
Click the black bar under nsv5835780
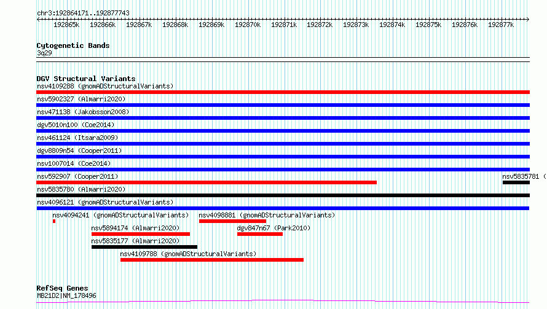(x=283, y=195)
